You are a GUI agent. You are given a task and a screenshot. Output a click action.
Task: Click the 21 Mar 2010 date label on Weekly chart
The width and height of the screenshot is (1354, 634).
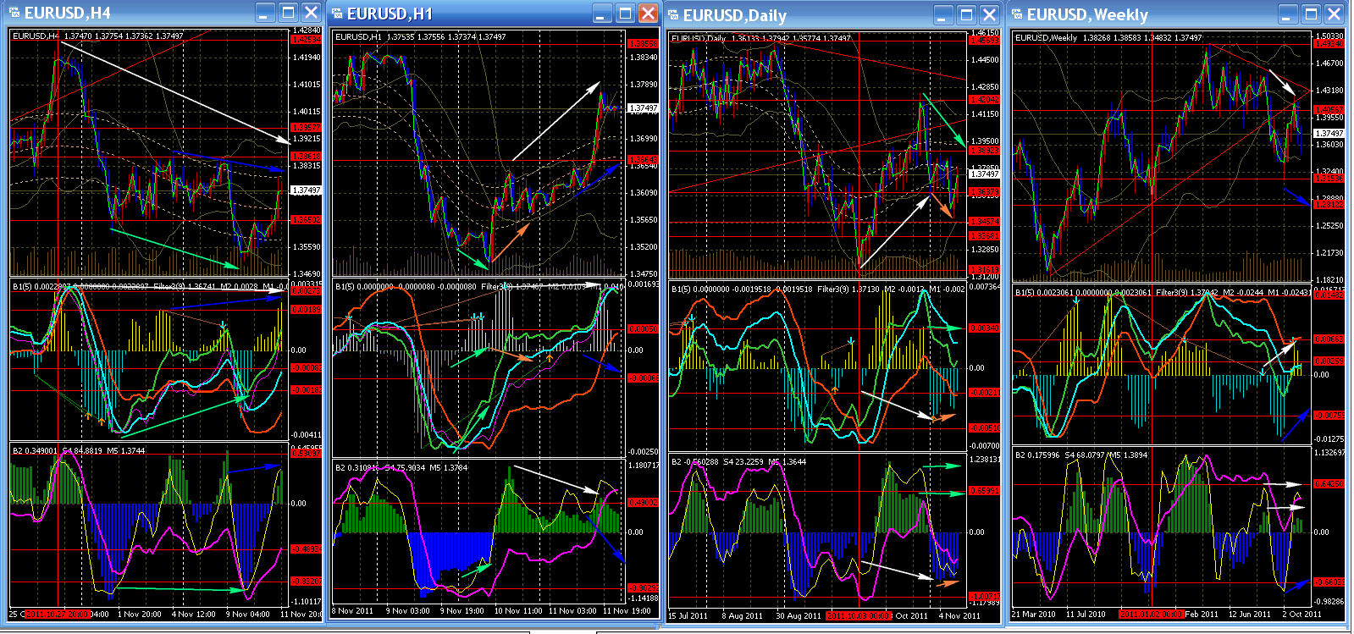pyautogui.click(x=1033, y=615)
